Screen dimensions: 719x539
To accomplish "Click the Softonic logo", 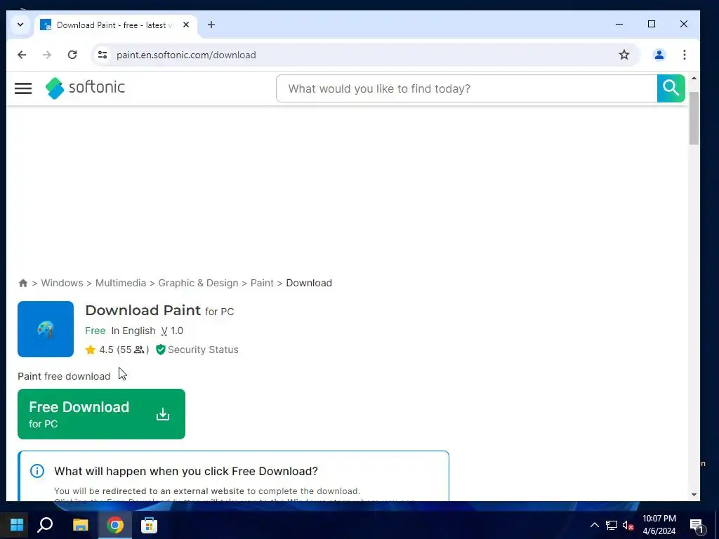I will [x=85, y=88].
